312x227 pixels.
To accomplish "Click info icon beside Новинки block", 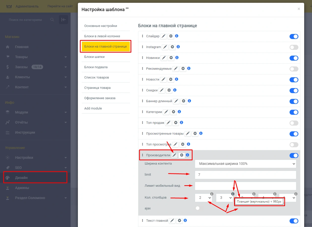I will [x=177, y=58].
